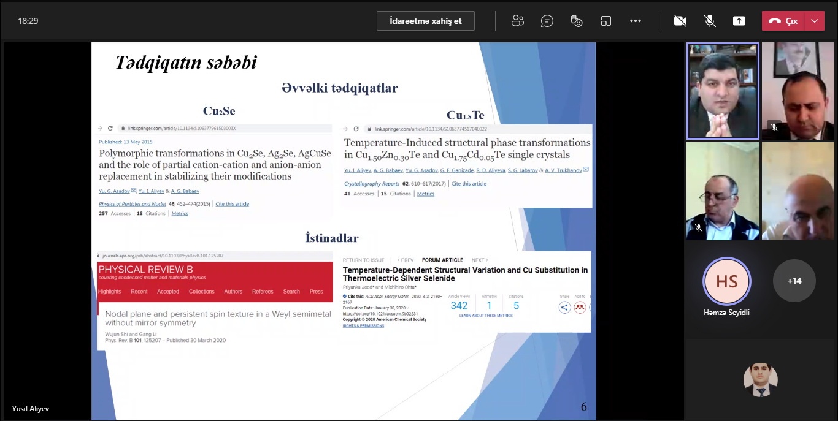Viewport: 838px width, 421px height.
Task: Click Metrics next to 15 Citations
Action: tap(426, 194)
